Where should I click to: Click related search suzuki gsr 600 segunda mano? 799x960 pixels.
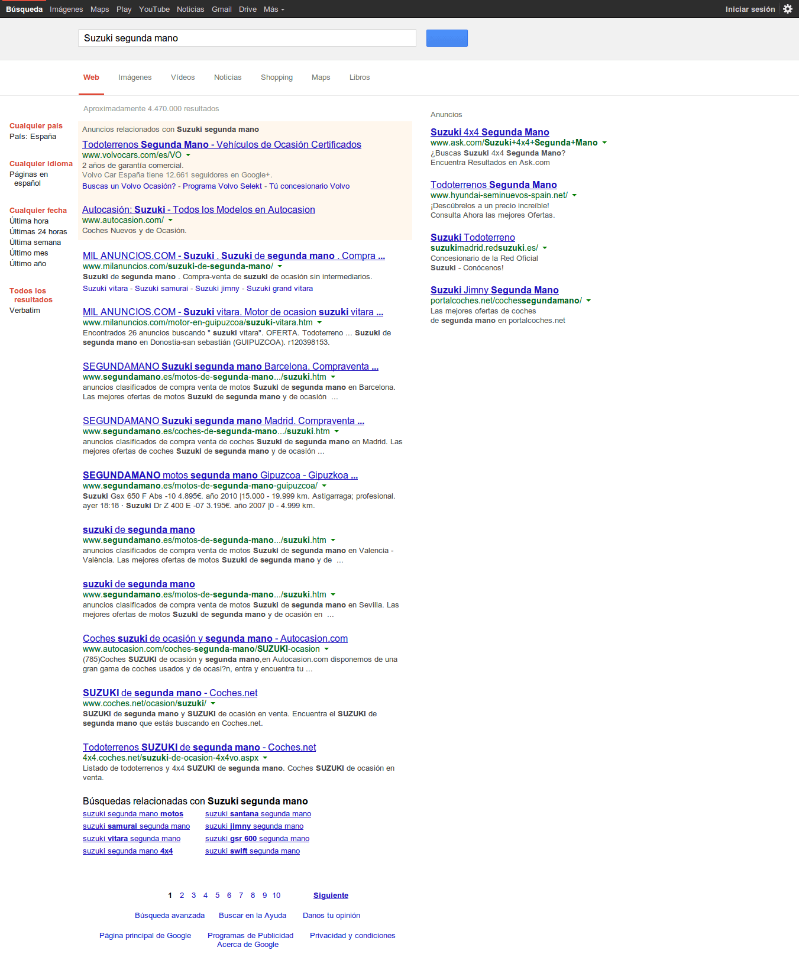[x=257, y=839]
